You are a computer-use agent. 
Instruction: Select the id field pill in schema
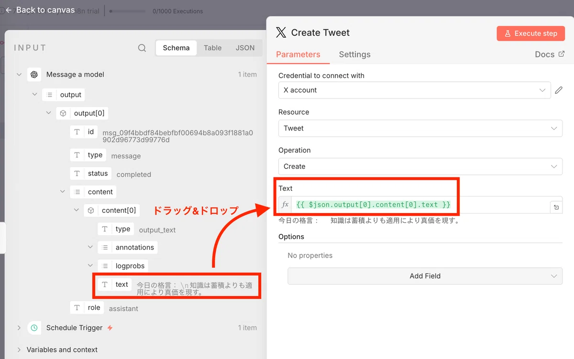(84, 132)
